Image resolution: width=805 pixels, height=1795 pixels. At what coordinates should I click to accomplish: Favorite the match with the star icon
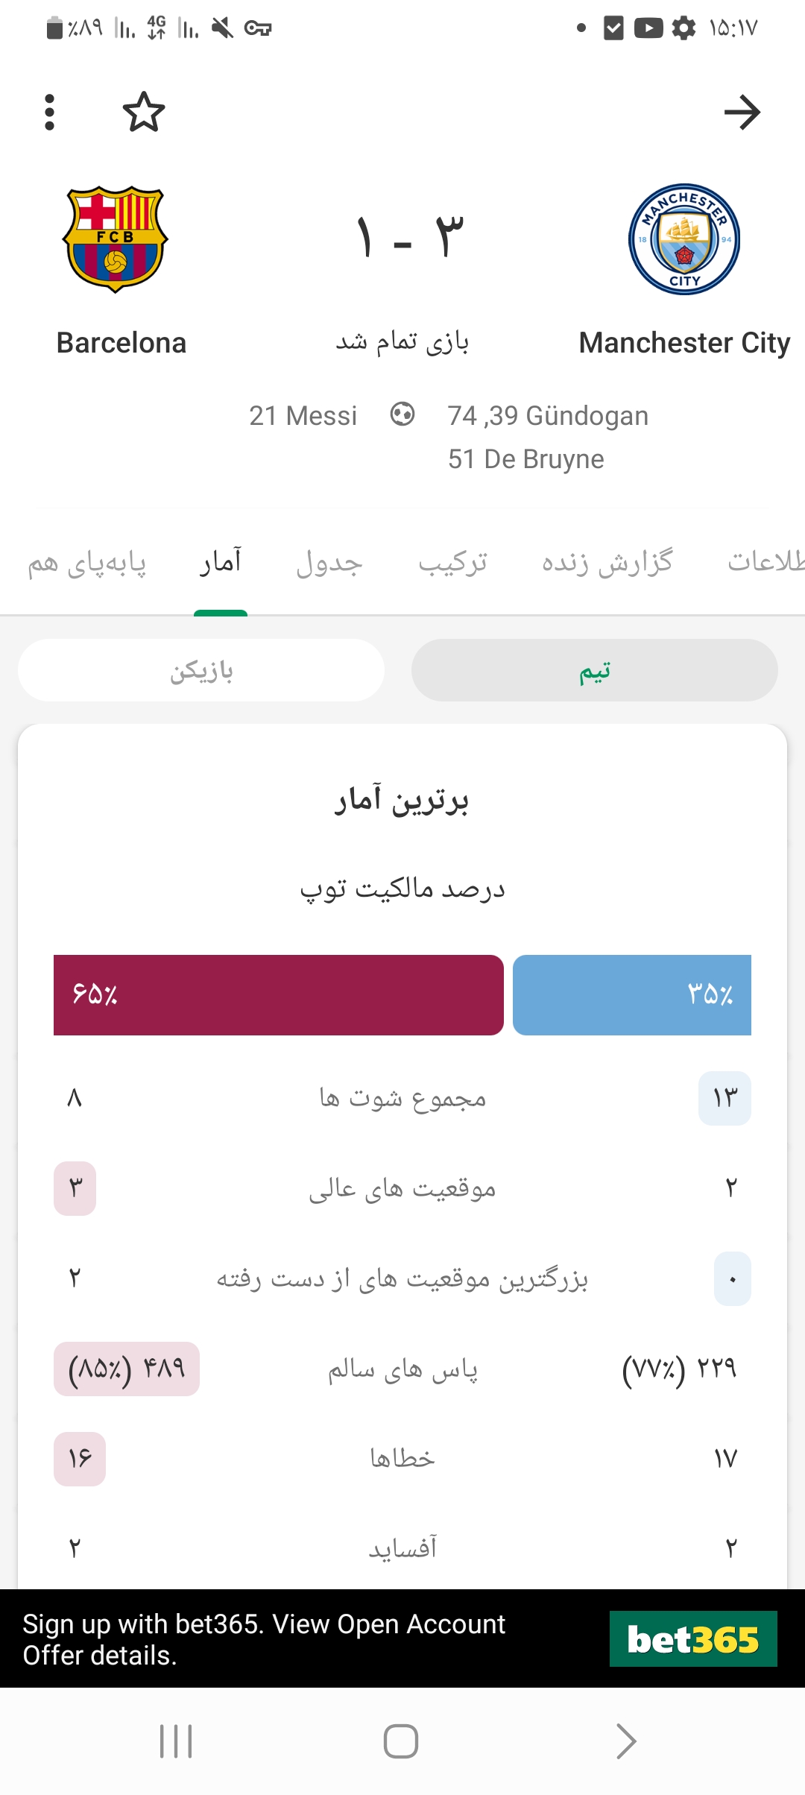point(144,112)
